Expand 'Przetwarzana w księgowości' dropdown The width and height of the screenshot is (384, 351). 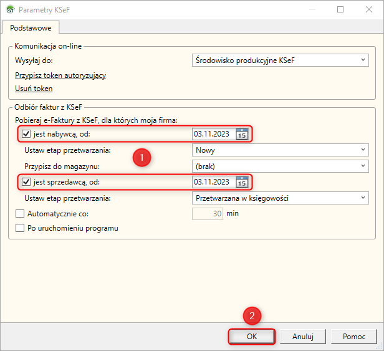280,198
